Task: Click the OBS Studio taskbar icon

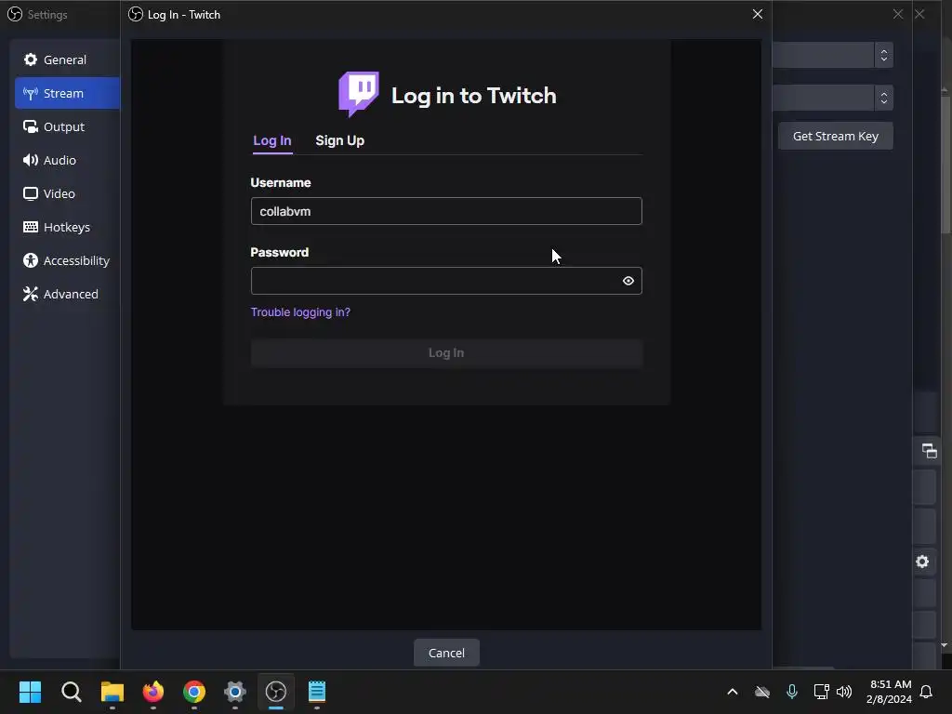Action: (275, 692)
